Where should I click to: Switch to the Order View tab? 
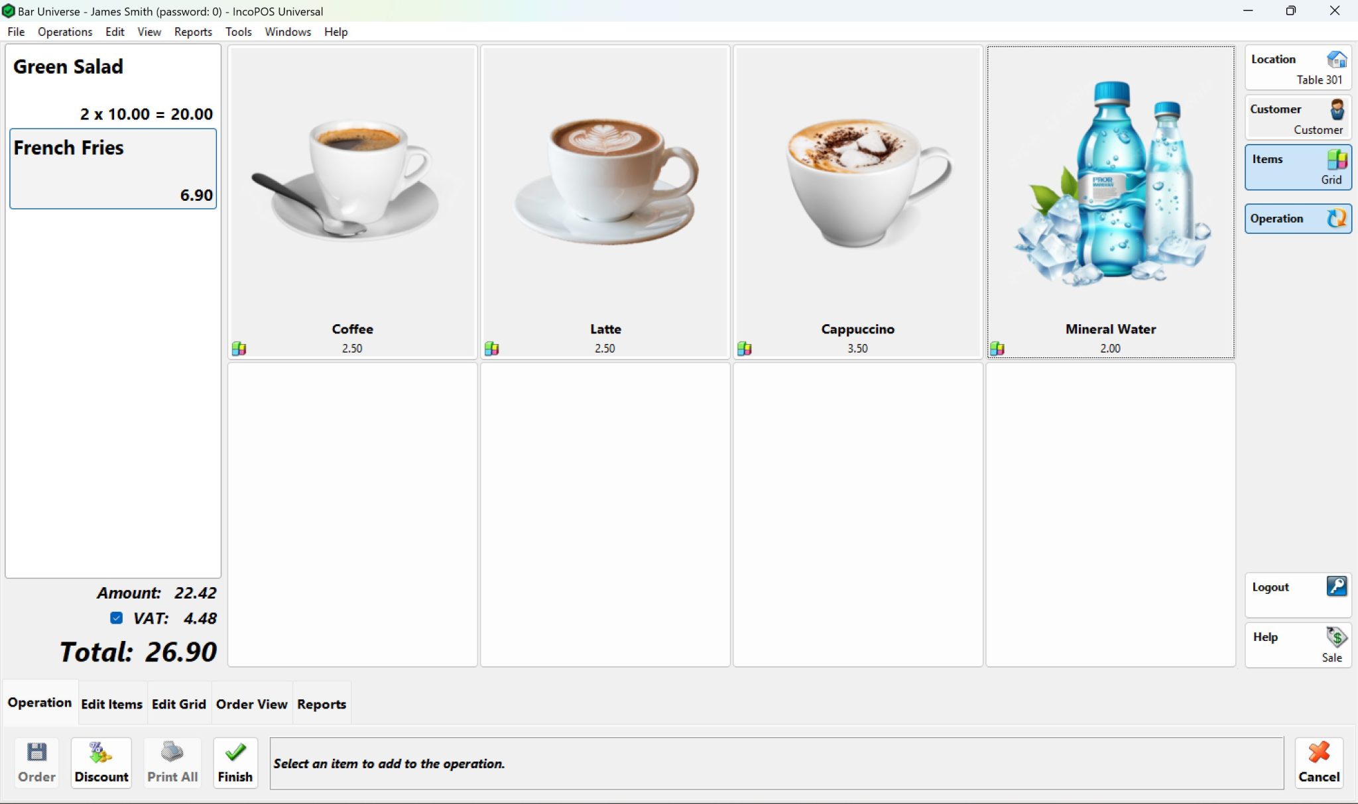[x=251, y=704]
